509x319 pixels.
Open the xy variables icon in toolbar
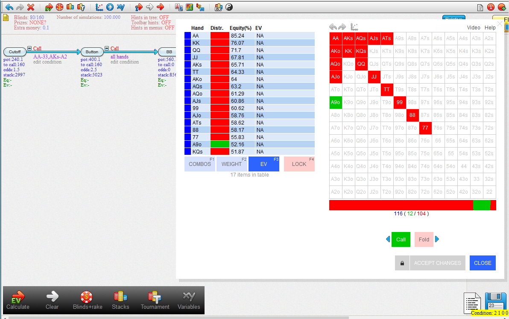click(x=121, y=7)
